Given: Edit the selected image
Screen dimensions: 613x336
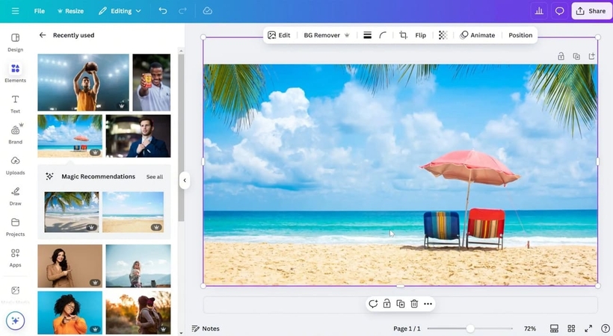Looking at the screenshot, I should [x=279, y=35].
